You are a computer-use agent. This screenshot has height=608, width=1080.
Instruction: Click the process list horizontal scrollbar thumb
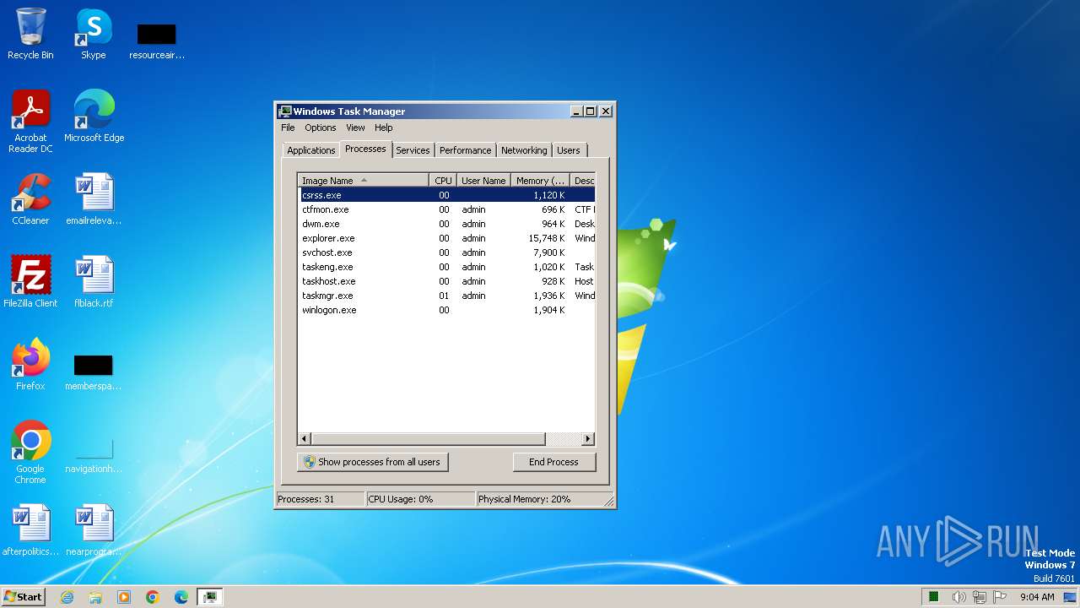(x=428, y=439)
